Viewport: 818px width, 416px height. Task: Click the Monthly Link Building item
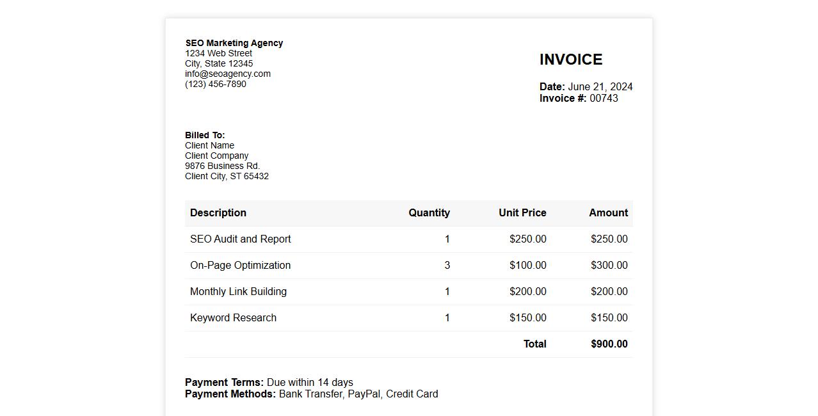[x=238, y=291]
